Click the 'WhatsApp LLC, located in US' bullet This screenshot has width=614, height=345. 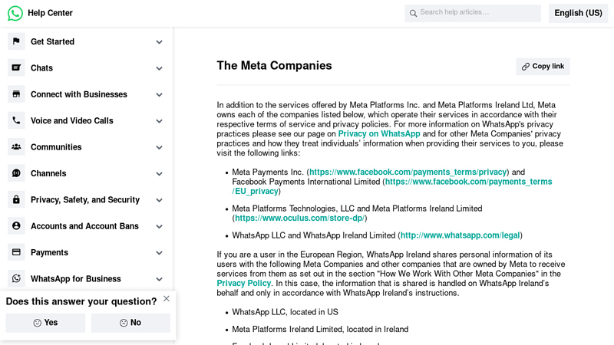click(x=285, y=312)
